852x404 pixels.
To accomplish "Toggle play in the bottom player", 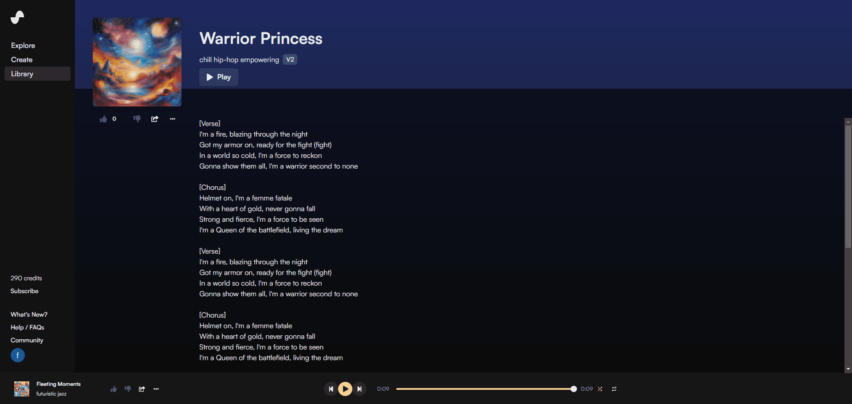I will [345, 389].
